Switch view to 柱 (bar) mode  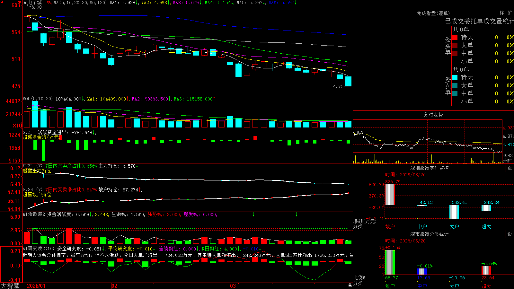502,13
